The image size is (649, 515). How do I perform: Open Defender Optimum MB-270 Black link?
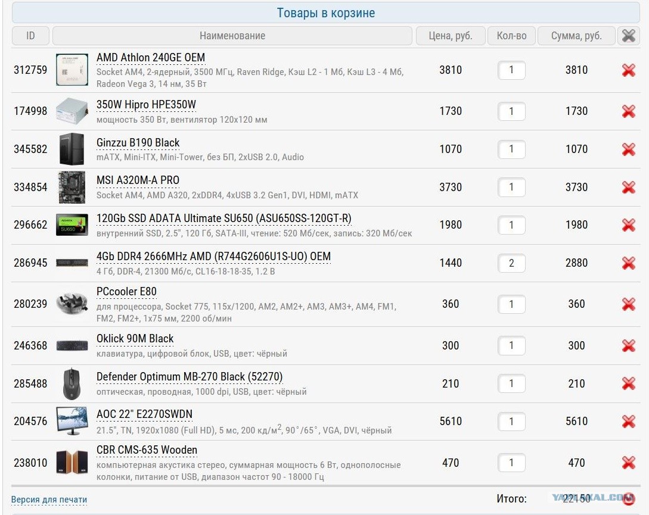click(190, 377)
